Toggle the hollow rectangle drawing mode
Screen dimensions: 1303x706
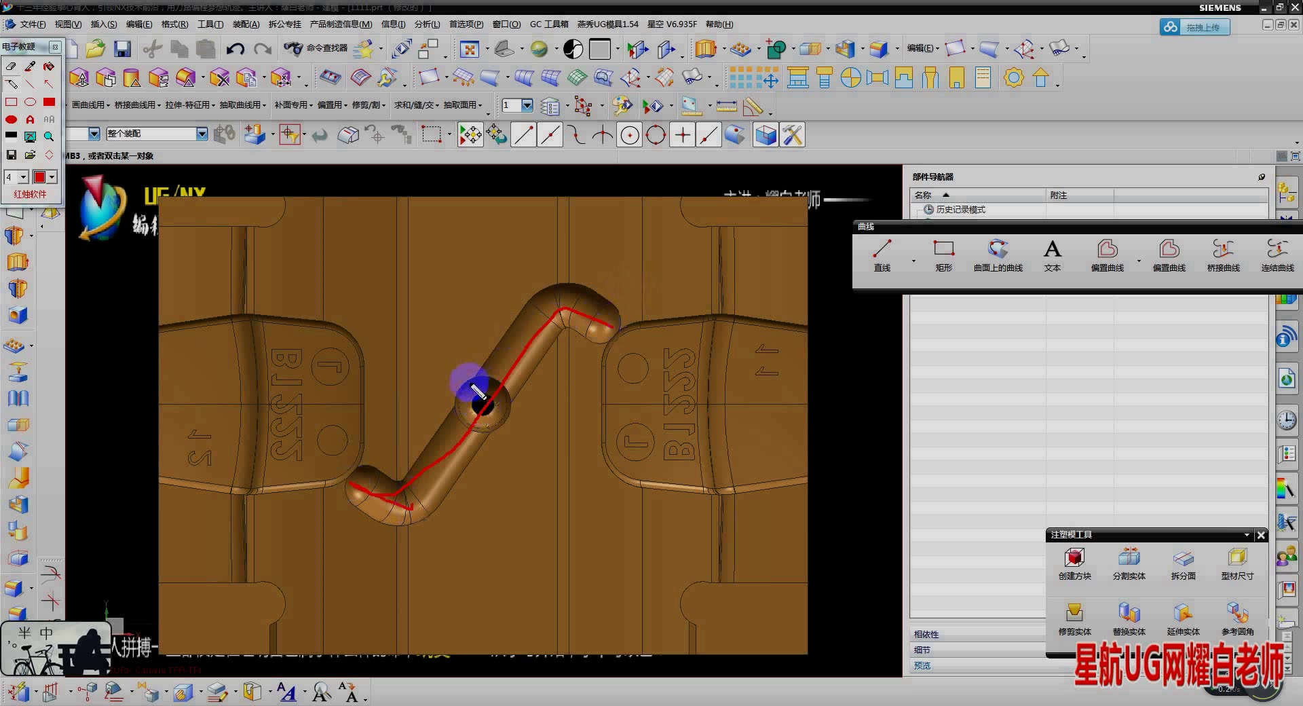[11, 102]
